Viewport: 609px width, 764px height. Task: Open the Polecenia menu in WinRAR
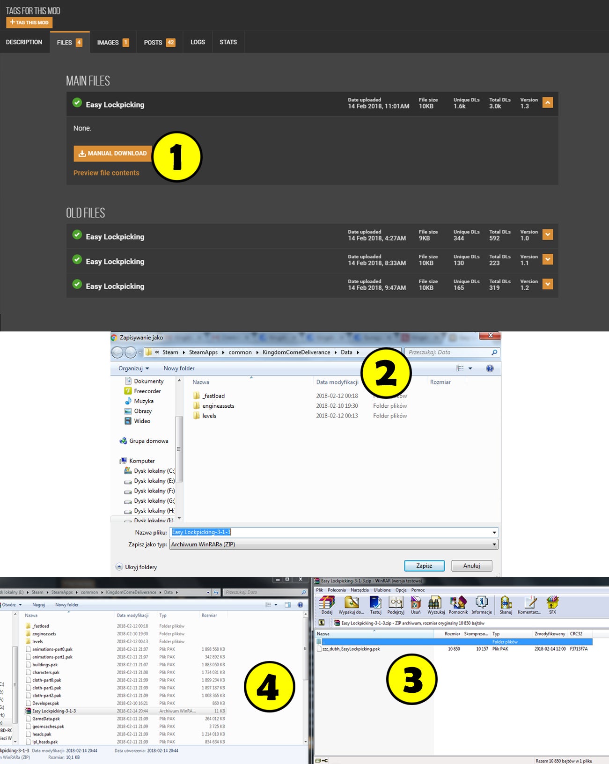pos(337,590)
